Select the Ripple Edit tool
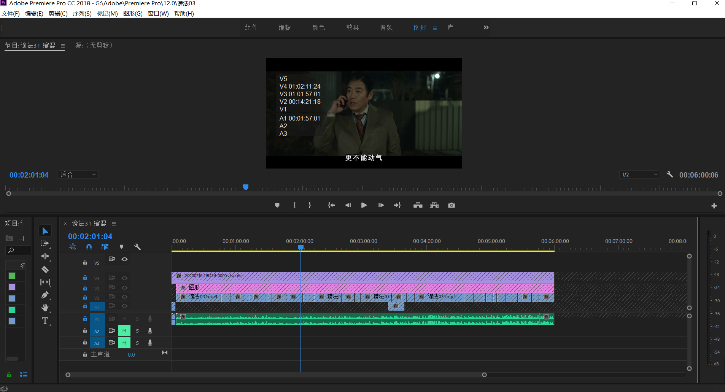 click(45, 256)
